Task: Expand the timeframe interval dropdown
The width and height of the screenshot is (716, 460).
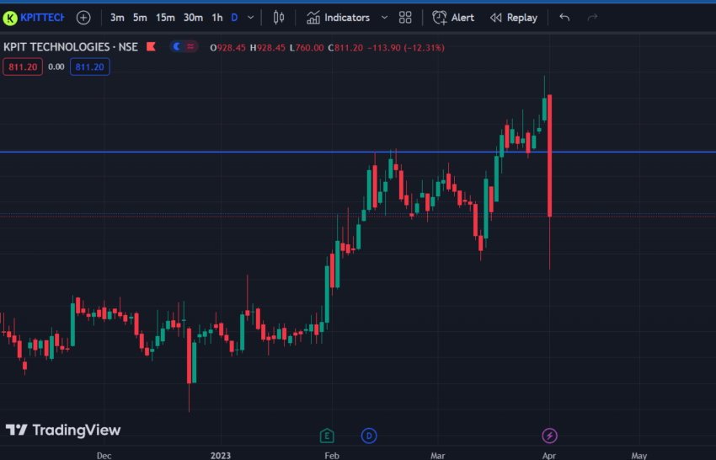Action: tap(251, 18)
